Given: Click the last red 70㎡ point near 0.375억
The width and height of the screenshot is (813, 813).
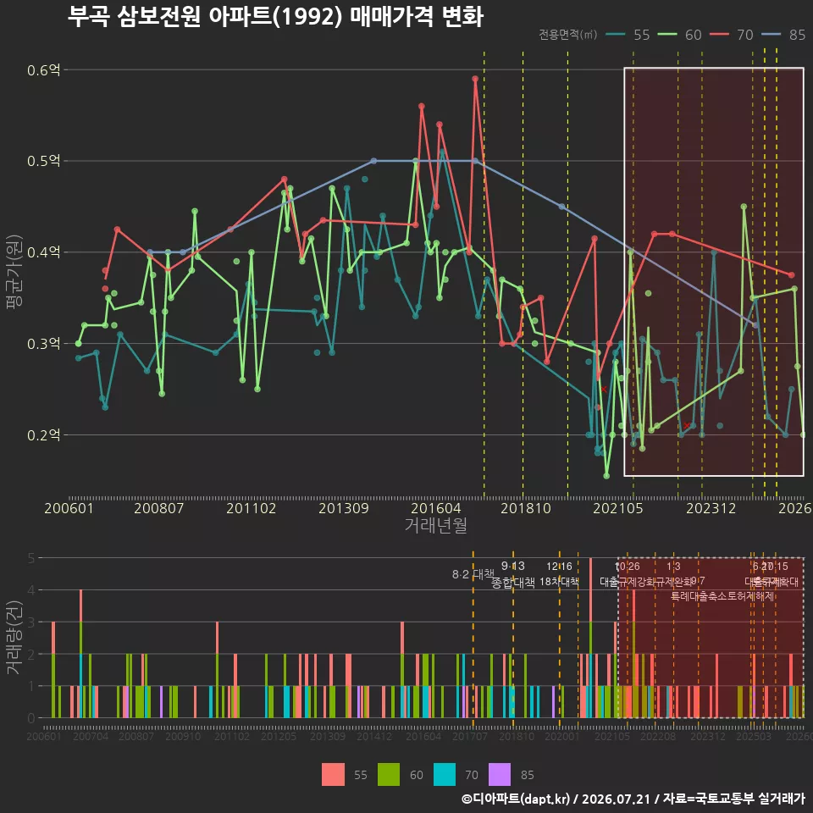Looking at the screenshot, I should coord(791,274).
